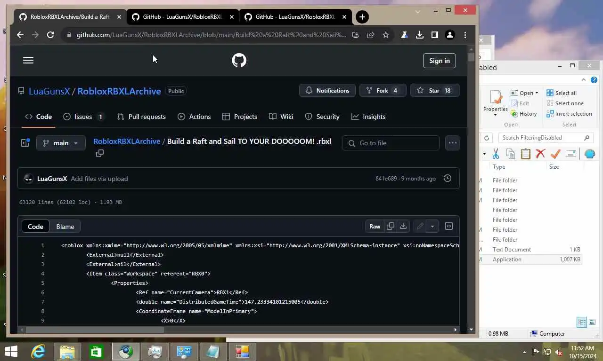Open the Windows Store taskbar icon
The width and height of the screenshot is (603, 361).
tap(96, 351)
